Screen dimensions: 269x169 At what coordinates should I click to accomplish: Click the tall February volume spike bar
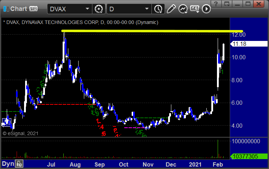click(x=218, y=149)
